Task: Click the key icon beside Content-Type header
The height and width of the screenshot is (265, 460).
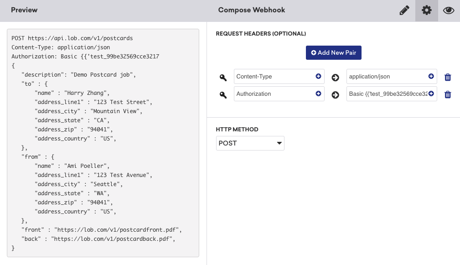Action: [x=223, y=77]
